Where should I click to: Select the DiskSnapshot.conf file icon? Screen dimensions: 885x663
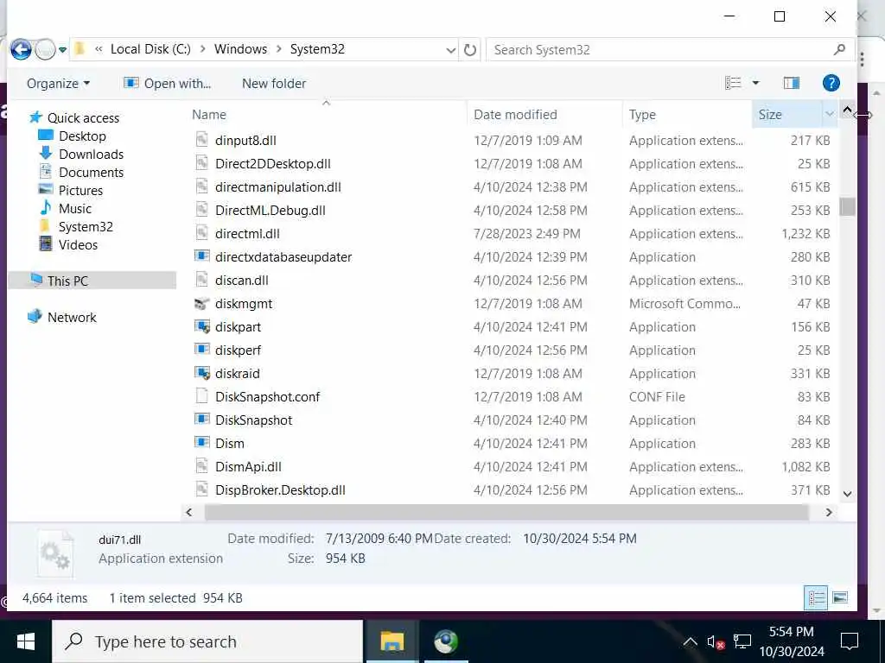click(x=201, y=396)
